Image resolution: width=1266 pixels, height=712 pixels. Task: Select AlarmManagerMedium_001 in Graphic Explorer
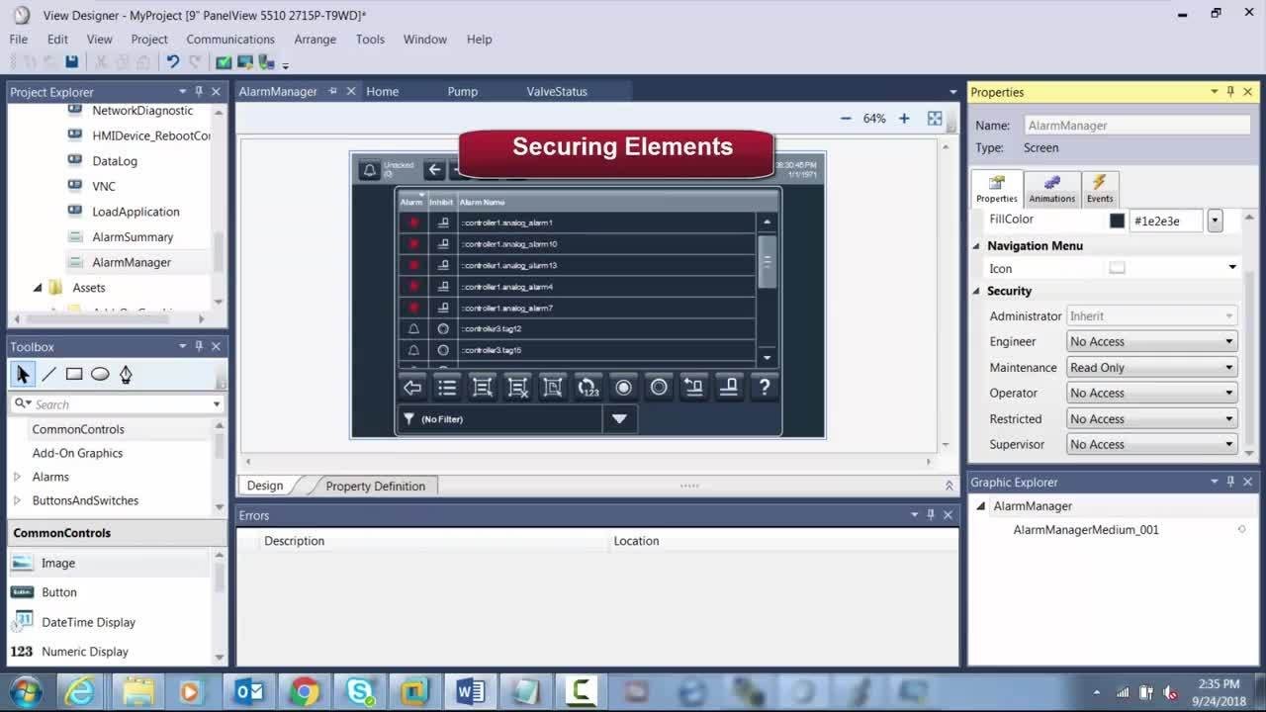(1086, 530)
